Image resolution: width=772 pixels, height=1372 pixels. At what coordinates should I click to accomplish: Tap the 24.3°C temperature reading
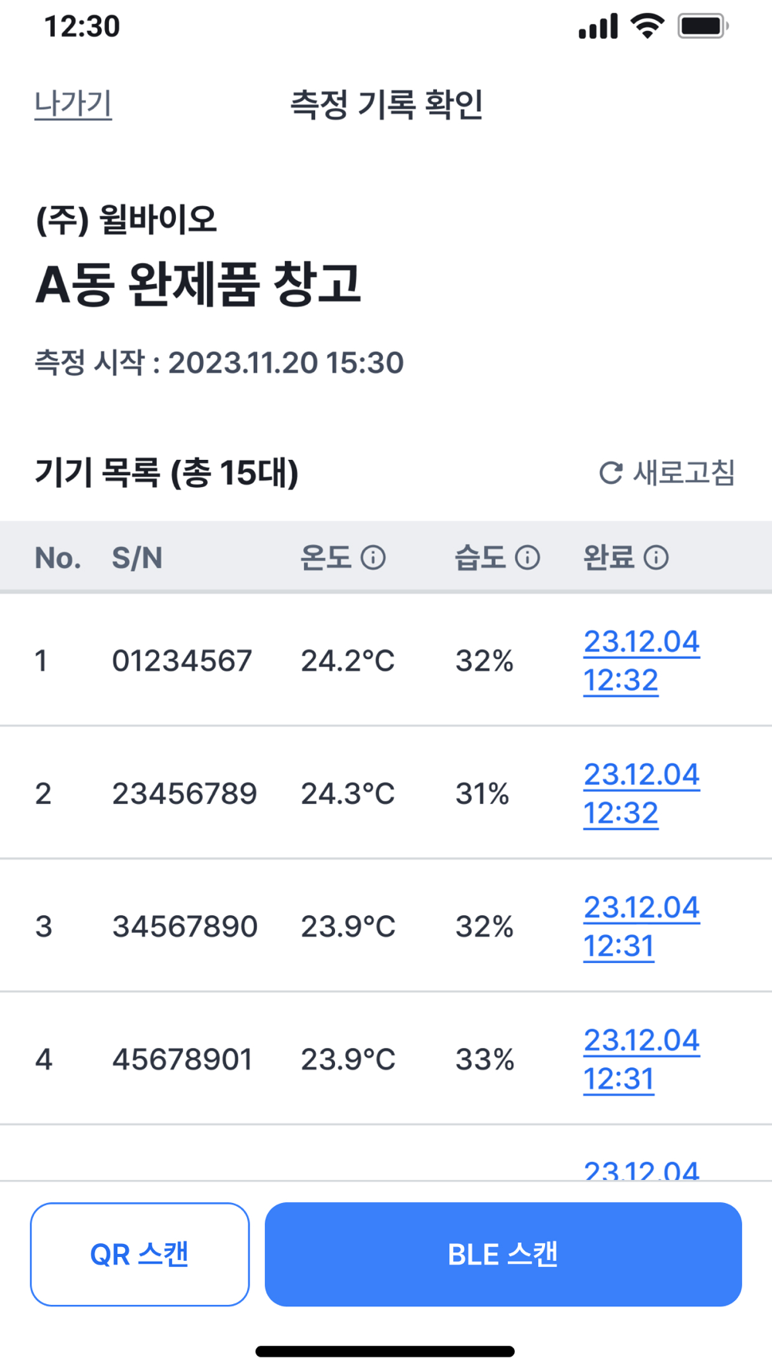(x=347, y=794)
